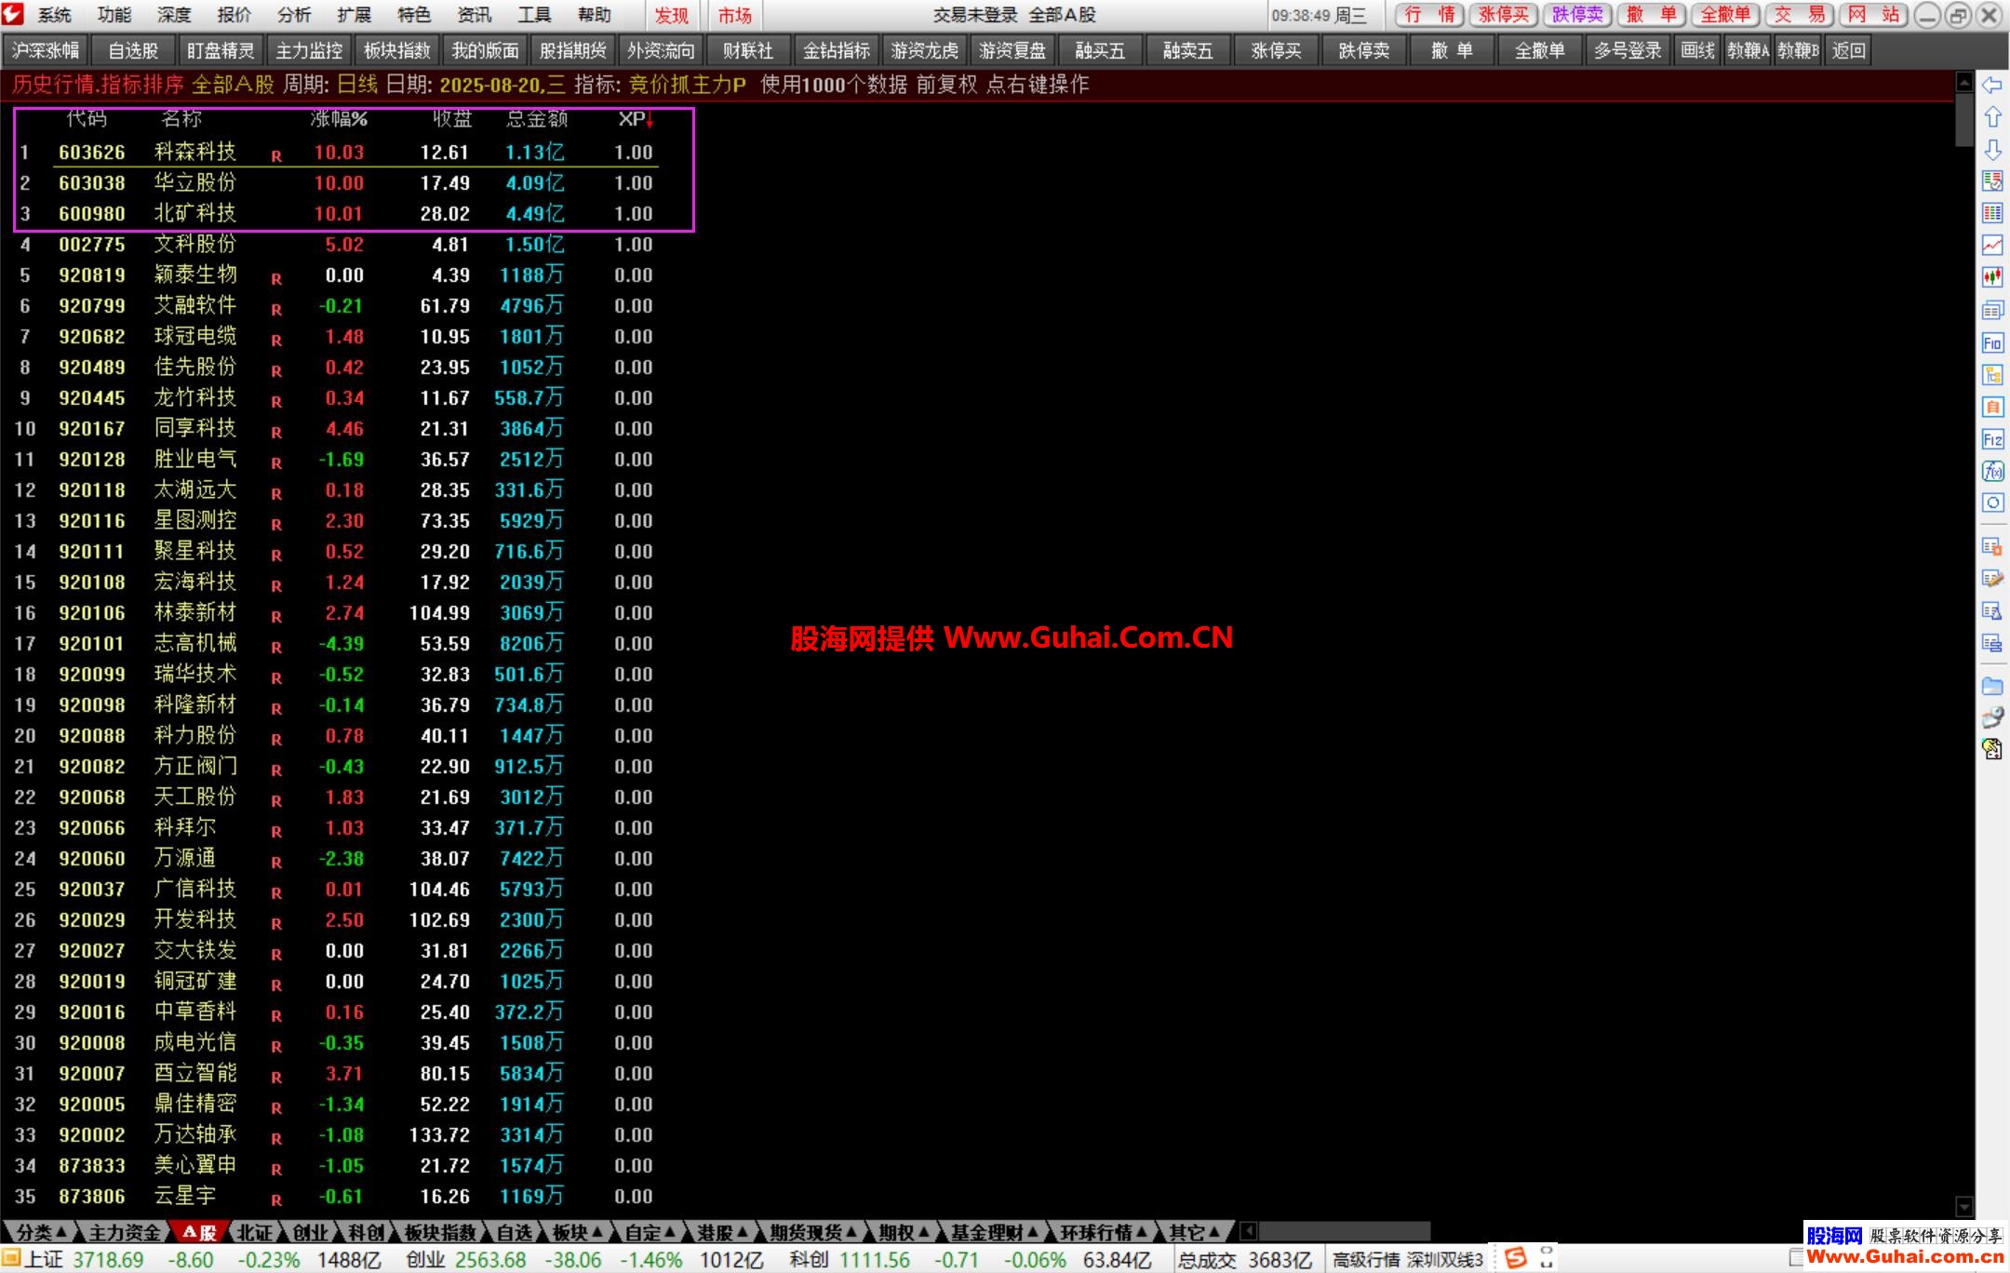The height and width of the screenshot is (1273, 2010).
Task: Expand the 港股▲ tab menu
Action: pos(722,1232)
